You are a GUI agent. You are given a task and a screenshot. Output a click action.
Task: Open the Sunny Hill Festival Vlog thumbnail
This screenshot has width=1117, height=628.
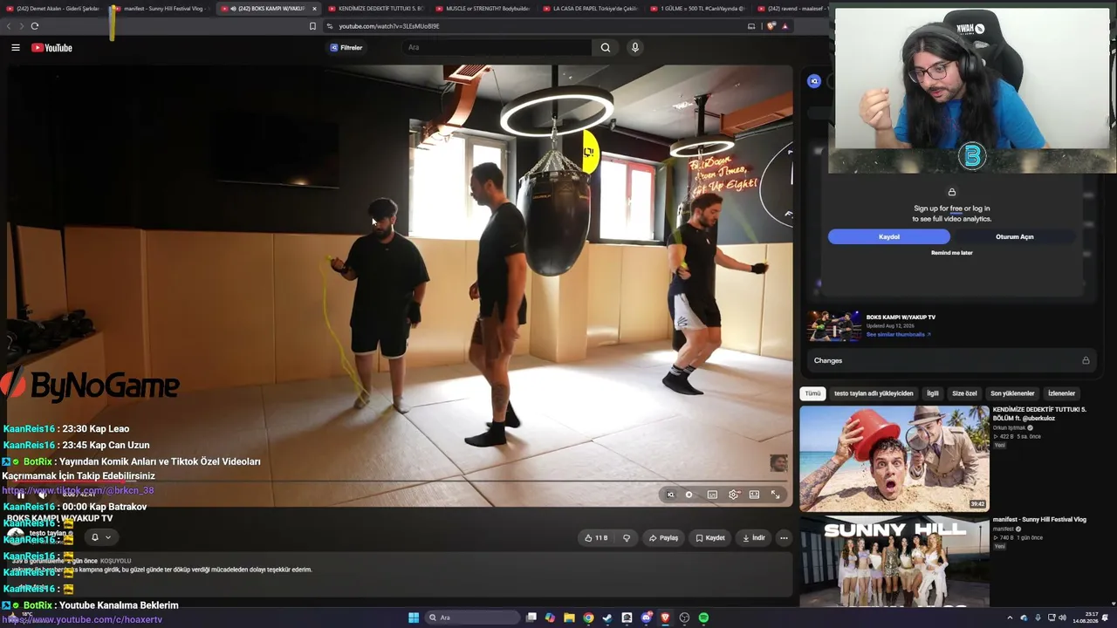894,561
